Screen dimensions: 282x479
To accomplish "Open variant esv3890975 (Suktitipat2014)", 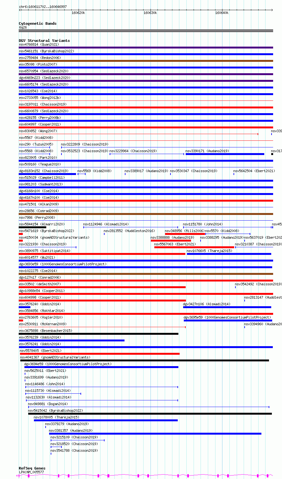I will pos(44,251).
